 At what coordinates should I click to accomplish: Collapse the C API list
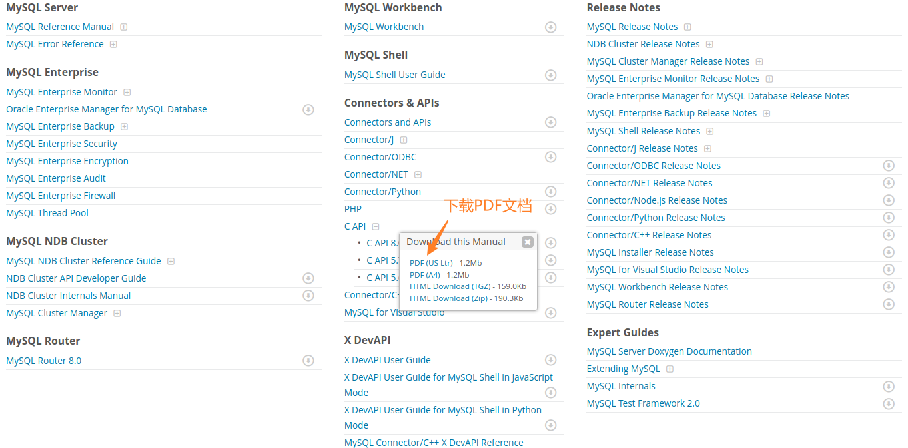coord(376,227)
